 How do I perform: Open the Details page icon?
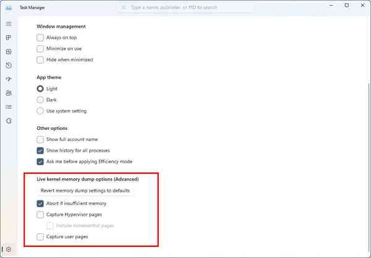tap(9, 107)
